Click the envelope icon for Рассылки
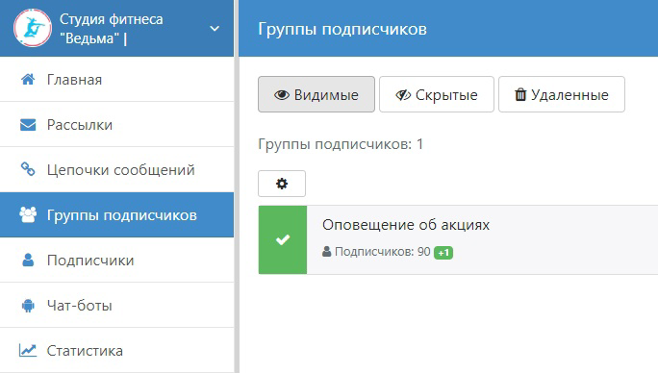The width and height of the screenshot is (658, 373). click(x=28, y=125)
